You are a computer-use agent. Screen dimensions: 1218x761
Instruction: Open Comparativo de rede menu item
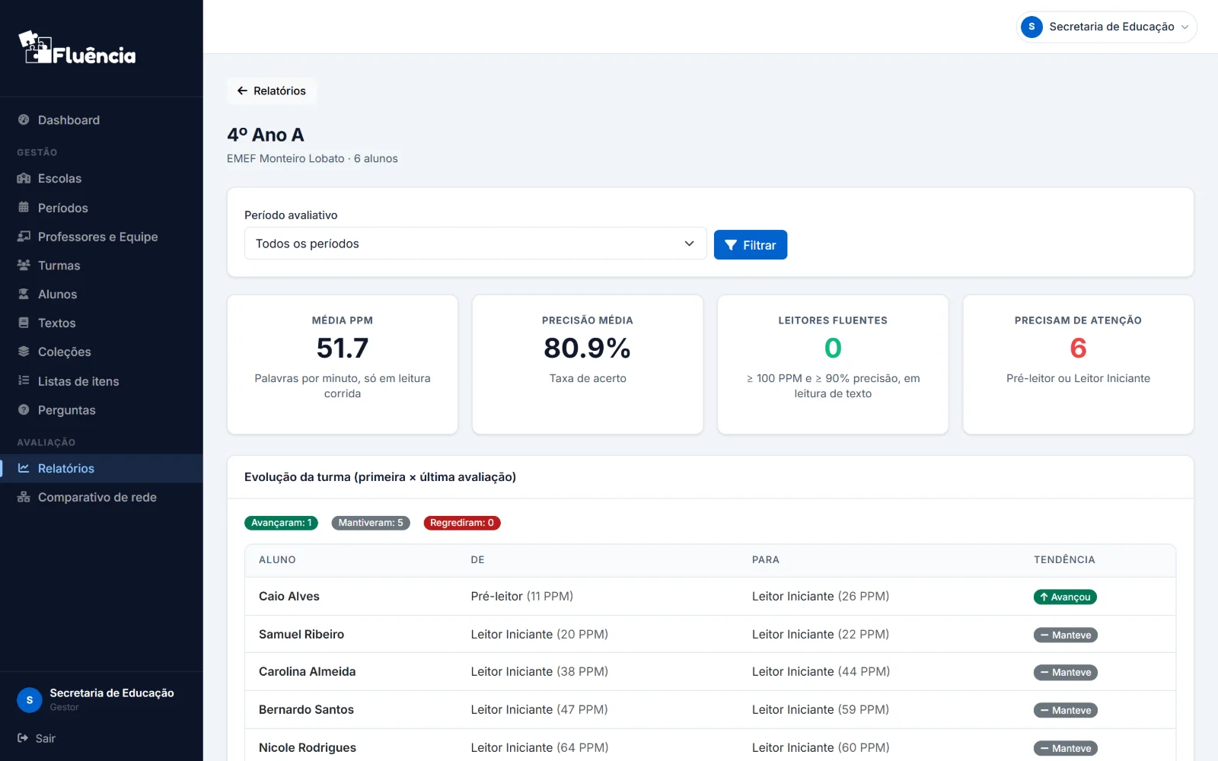101,497
